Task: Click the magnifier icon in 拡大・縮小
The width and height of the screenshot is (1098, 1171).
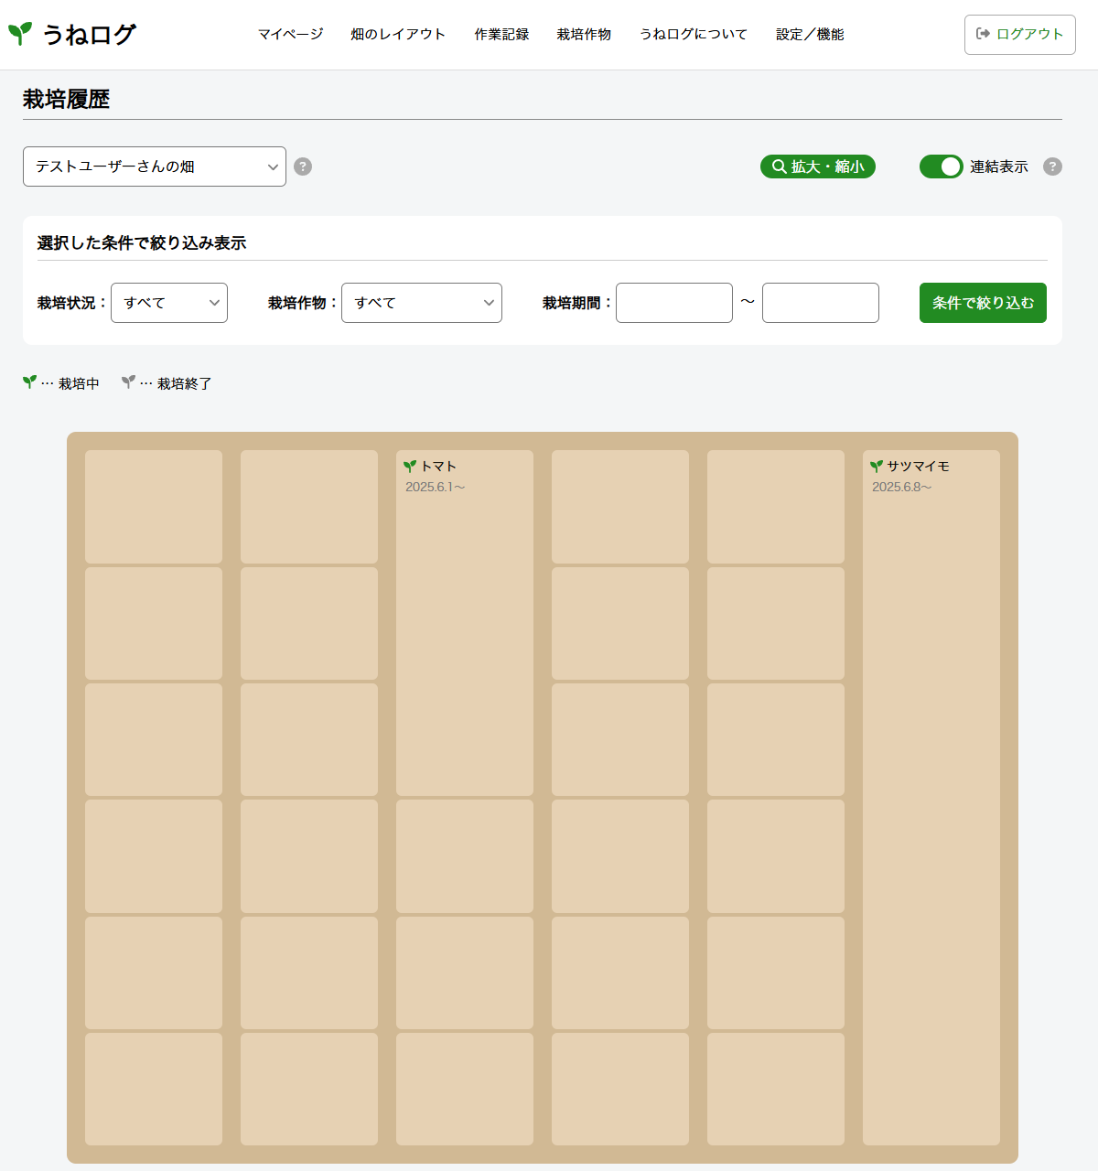Action: pos(779,167)
